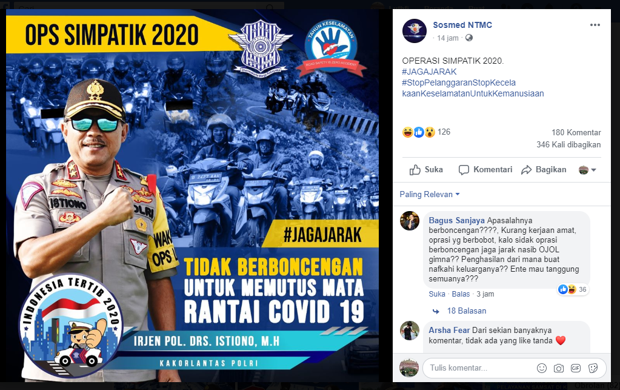The width and height of the screenshot is (620, 390).
Task: Open the post options three-dot menu
Action: (x=595, y=25)
